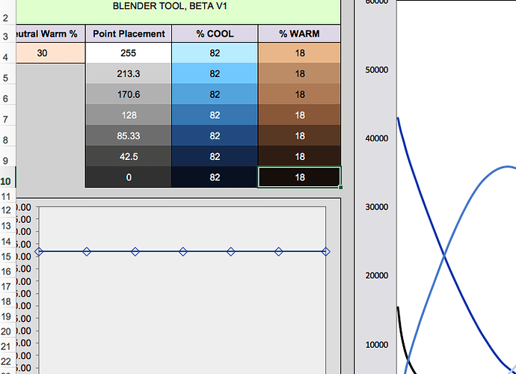Screen dimensions: 516x374
Task: Click the 50000 axis label on the right chart
Action: click(375, 70)
